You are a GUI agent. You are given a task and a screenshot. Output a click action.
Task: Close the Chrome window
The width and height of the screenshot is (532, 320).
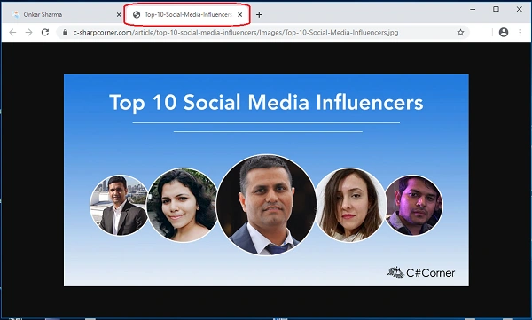point(519,9)
